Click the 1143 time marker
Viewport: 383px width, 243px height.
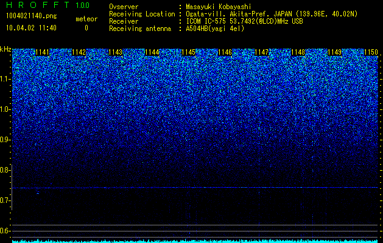tap(115, 52)
